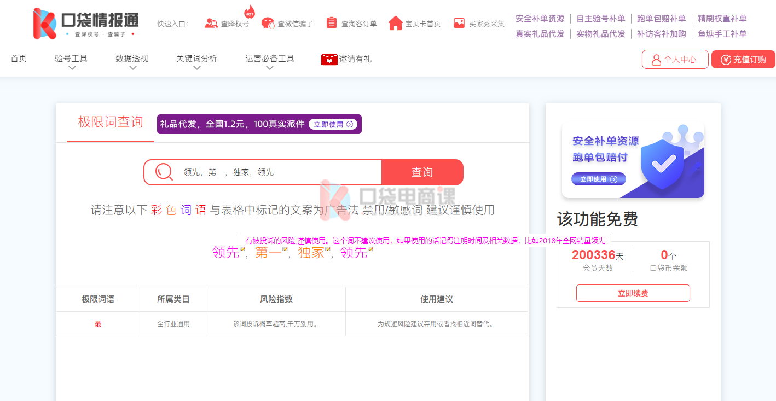Click into the keyword search input field

tap(279, 172)
